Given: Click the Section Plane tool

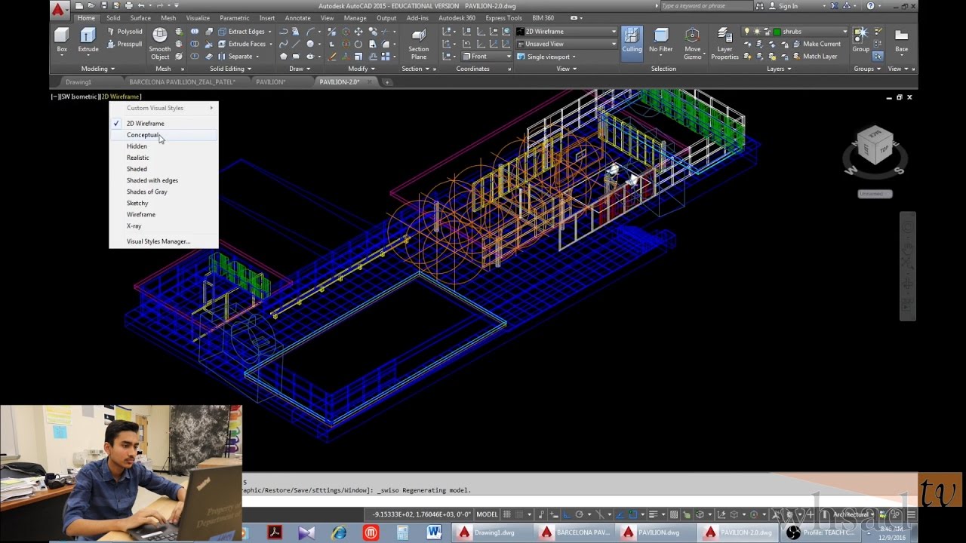Looking at the screenshot, I should pos(419,43).
